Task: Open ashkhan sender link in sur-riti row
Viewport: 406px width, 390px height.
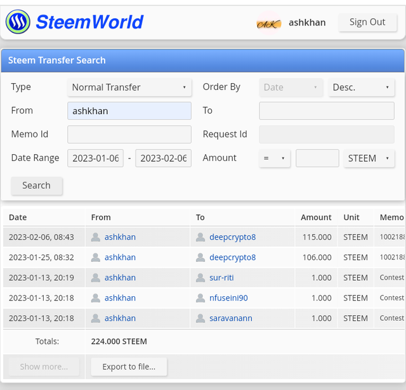Action: (120, 277)
